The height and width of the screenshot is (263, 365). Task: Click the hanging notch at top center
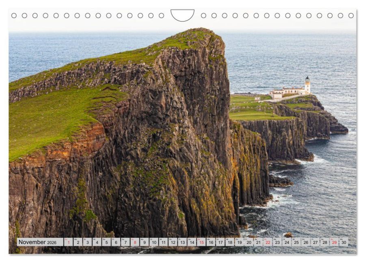click(x=183, y=15)
